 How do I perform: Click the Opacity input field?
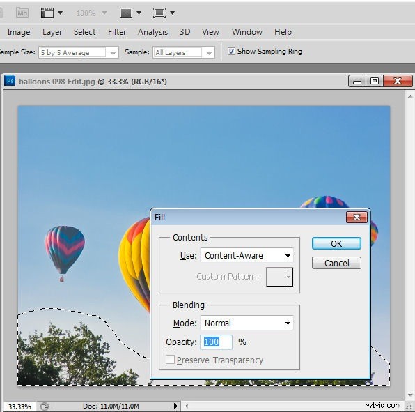point(217,342)
